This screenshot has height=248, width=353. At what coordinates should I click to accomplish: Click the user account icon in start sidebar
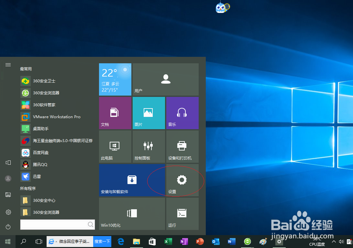click(x=8, y=178)
